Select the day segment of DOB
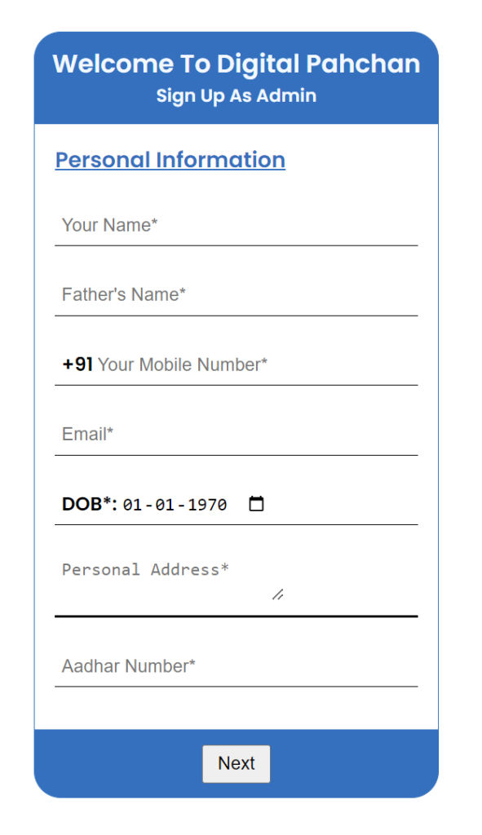Screen dimensions: 482x835 [133, 504]
